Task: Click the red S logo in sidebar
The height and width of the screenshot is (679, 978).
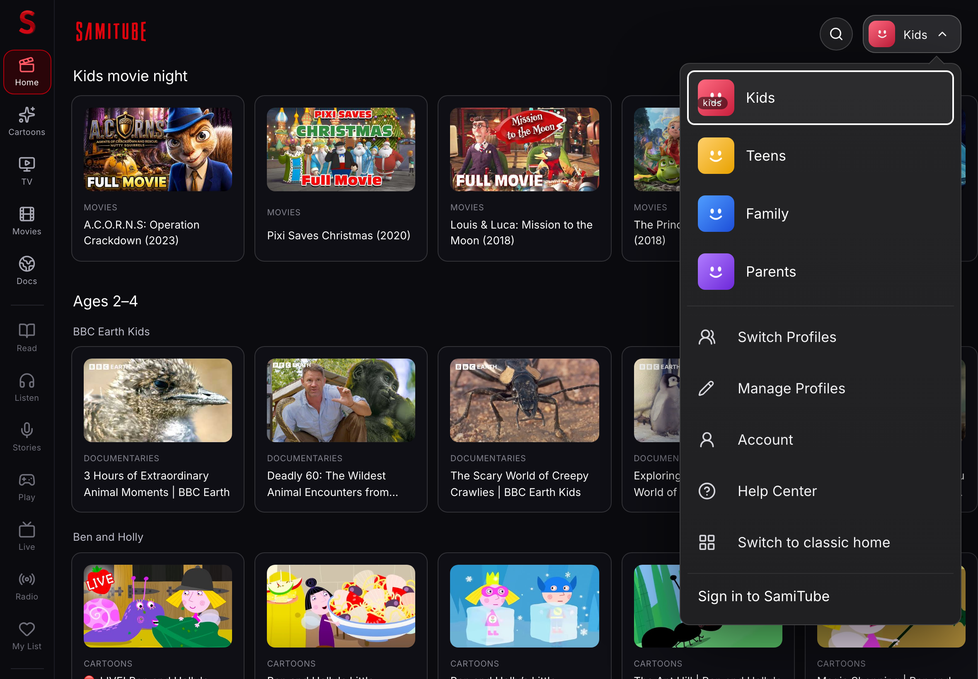Action: click(x=27, y=22)
